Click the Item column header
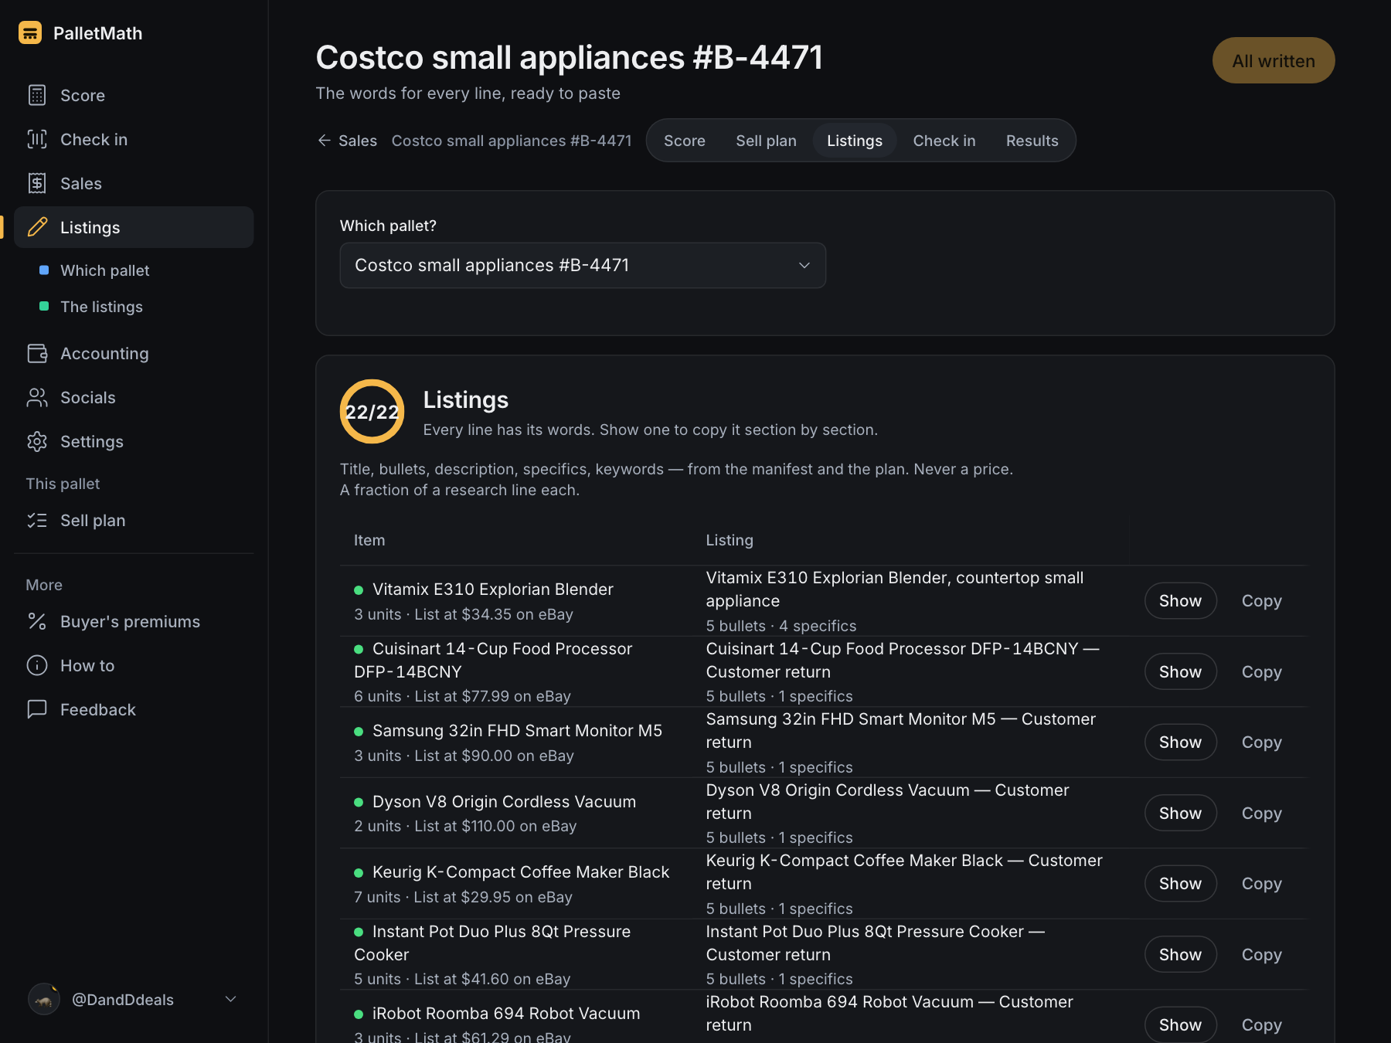This screenshot has height=1043, width=1391. [369, 540]
